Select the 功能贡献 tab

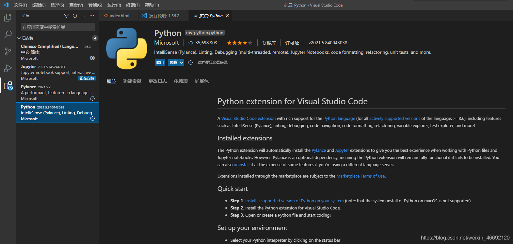(132, 81)
